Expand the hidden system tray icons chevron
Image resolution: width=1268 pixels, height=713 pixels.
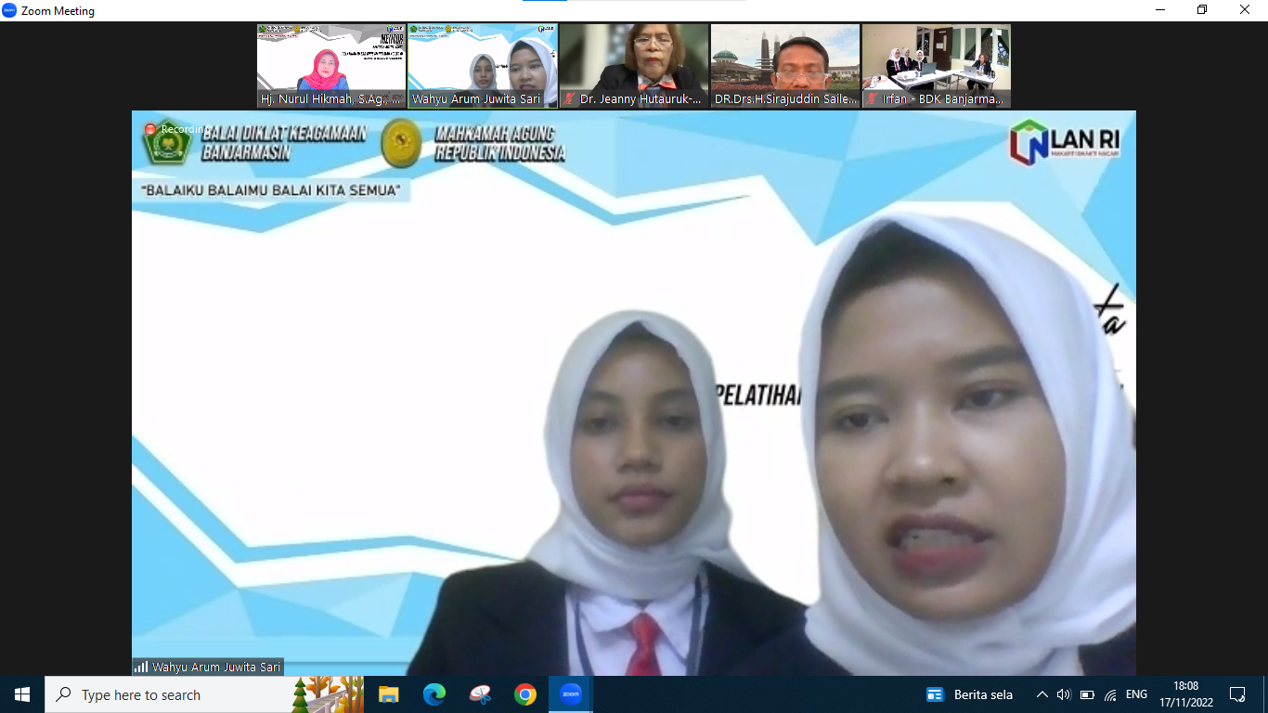pos(1042,694)
